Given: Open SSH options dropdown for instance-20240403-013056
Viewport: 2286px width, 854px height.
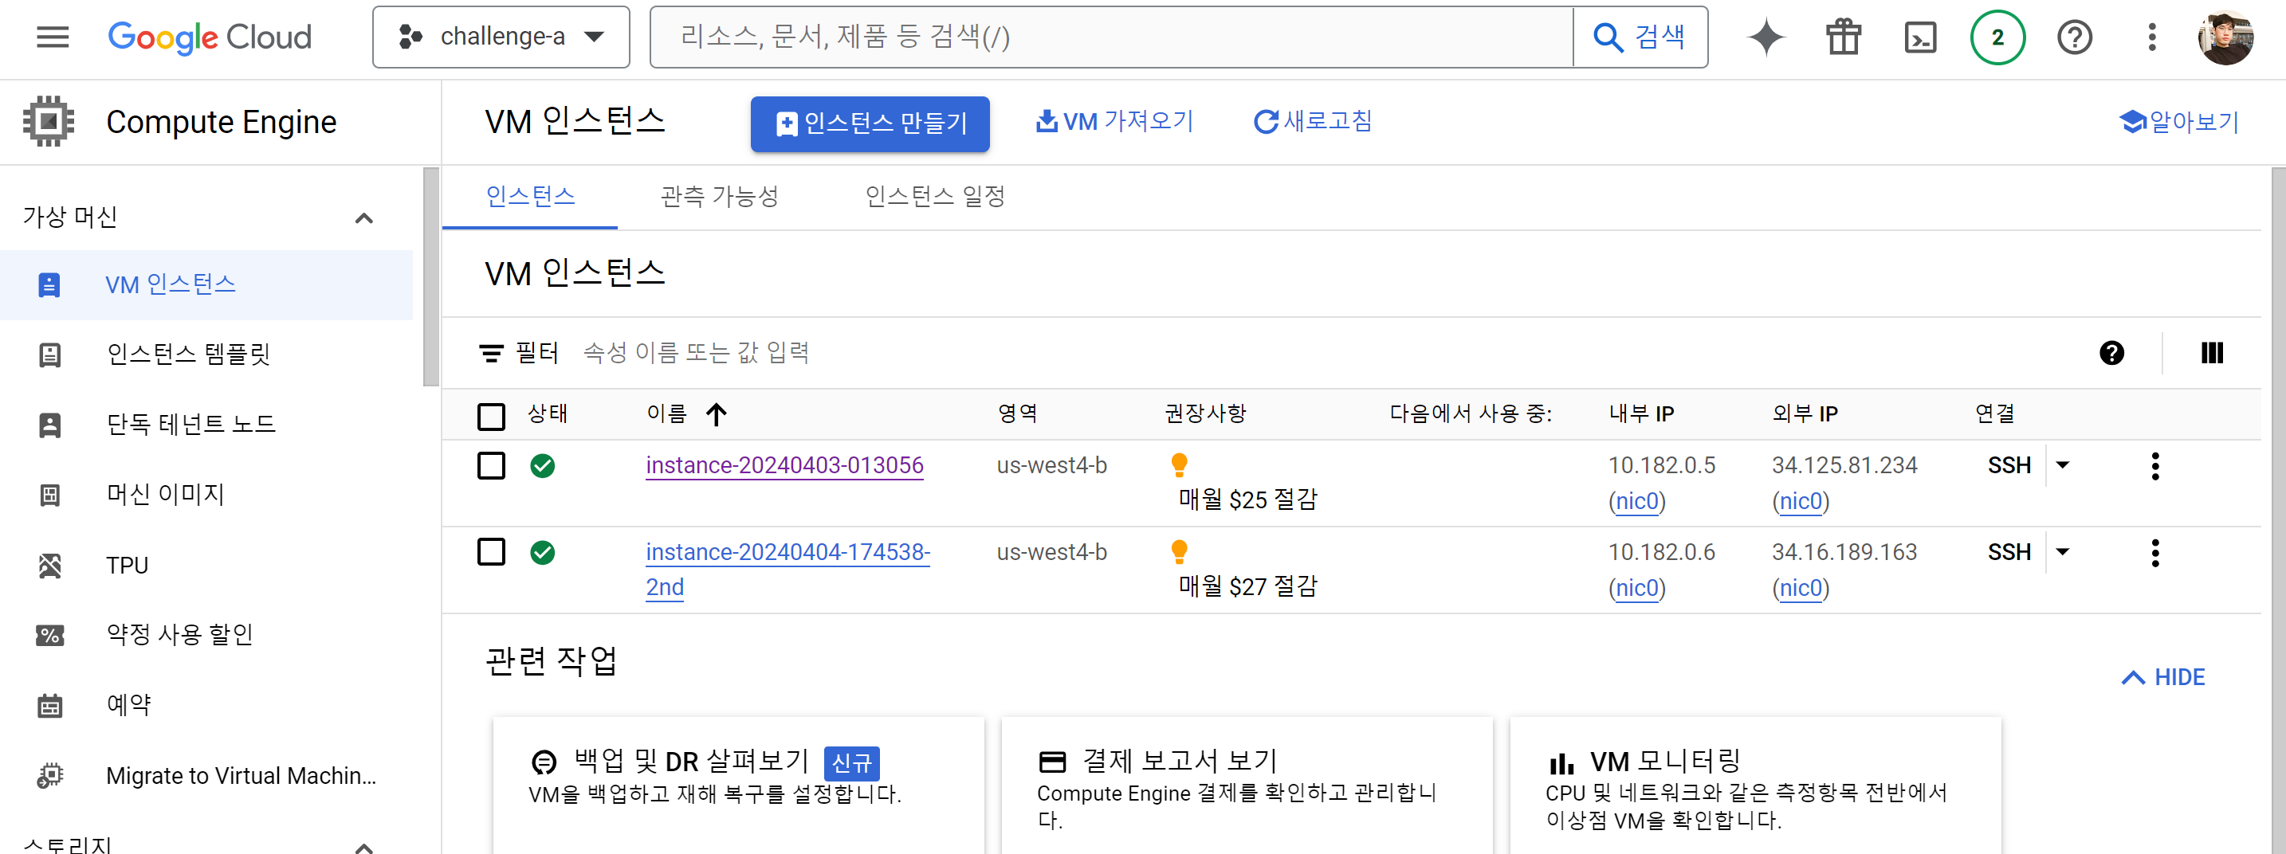Looking at the screenshot, I should (2062, 464).
